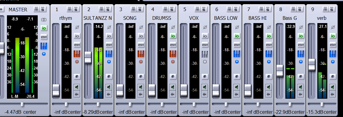Viewport: 343px width, 117px height.
Task: Solo the MASTER track
Action: (x=43, y=9)
